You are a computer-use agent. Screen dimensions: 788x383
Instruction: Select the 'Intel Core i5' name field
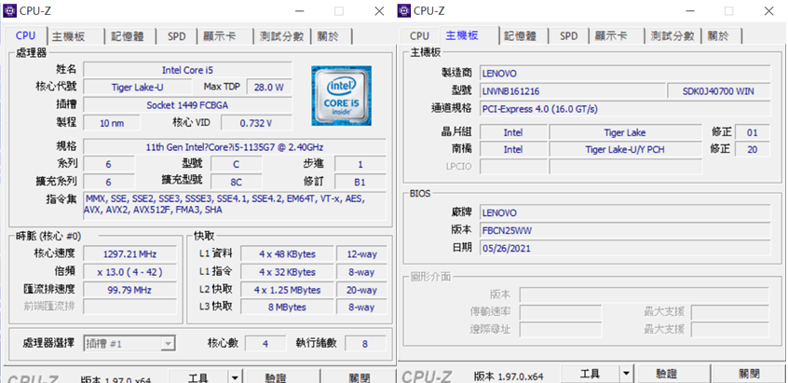click(187, 70)
